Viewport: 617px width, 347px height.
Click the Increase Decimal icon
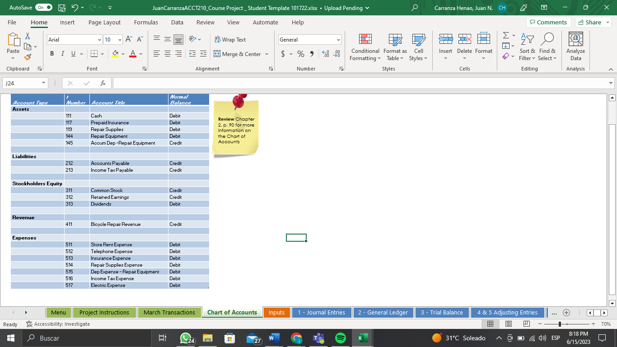[x=325, y=54]
